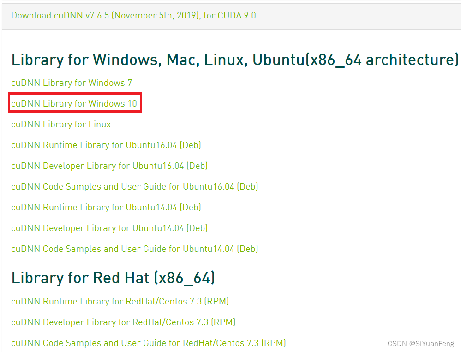The image size is (461, 352).
Task: Get cuDNN Code Samples for RedHat/Centos 7.3 (RPM)
Action: point(149,343)
